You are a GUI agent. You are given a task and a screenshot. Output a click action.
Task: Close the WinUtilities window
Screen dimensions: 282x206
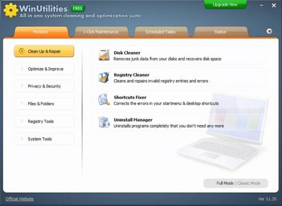274,6
